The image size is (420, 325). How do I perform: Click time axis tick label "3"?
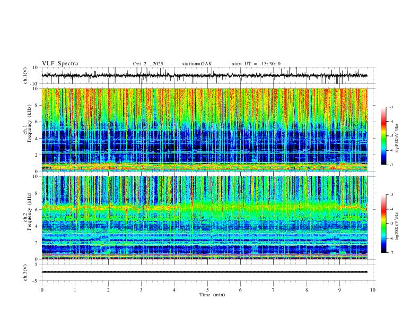141,290
